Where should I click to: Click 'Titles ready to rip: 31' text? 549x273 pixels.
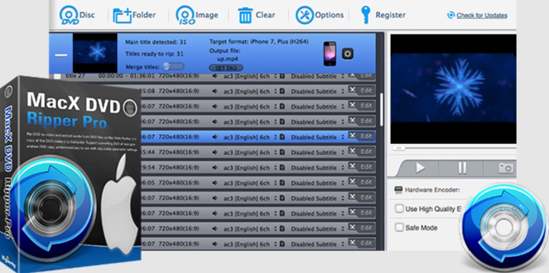154,54
